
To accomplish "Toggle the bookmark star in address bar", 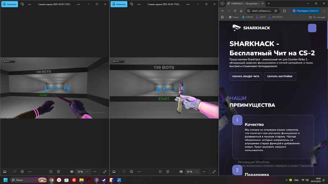I will click(x=276, y=11).
